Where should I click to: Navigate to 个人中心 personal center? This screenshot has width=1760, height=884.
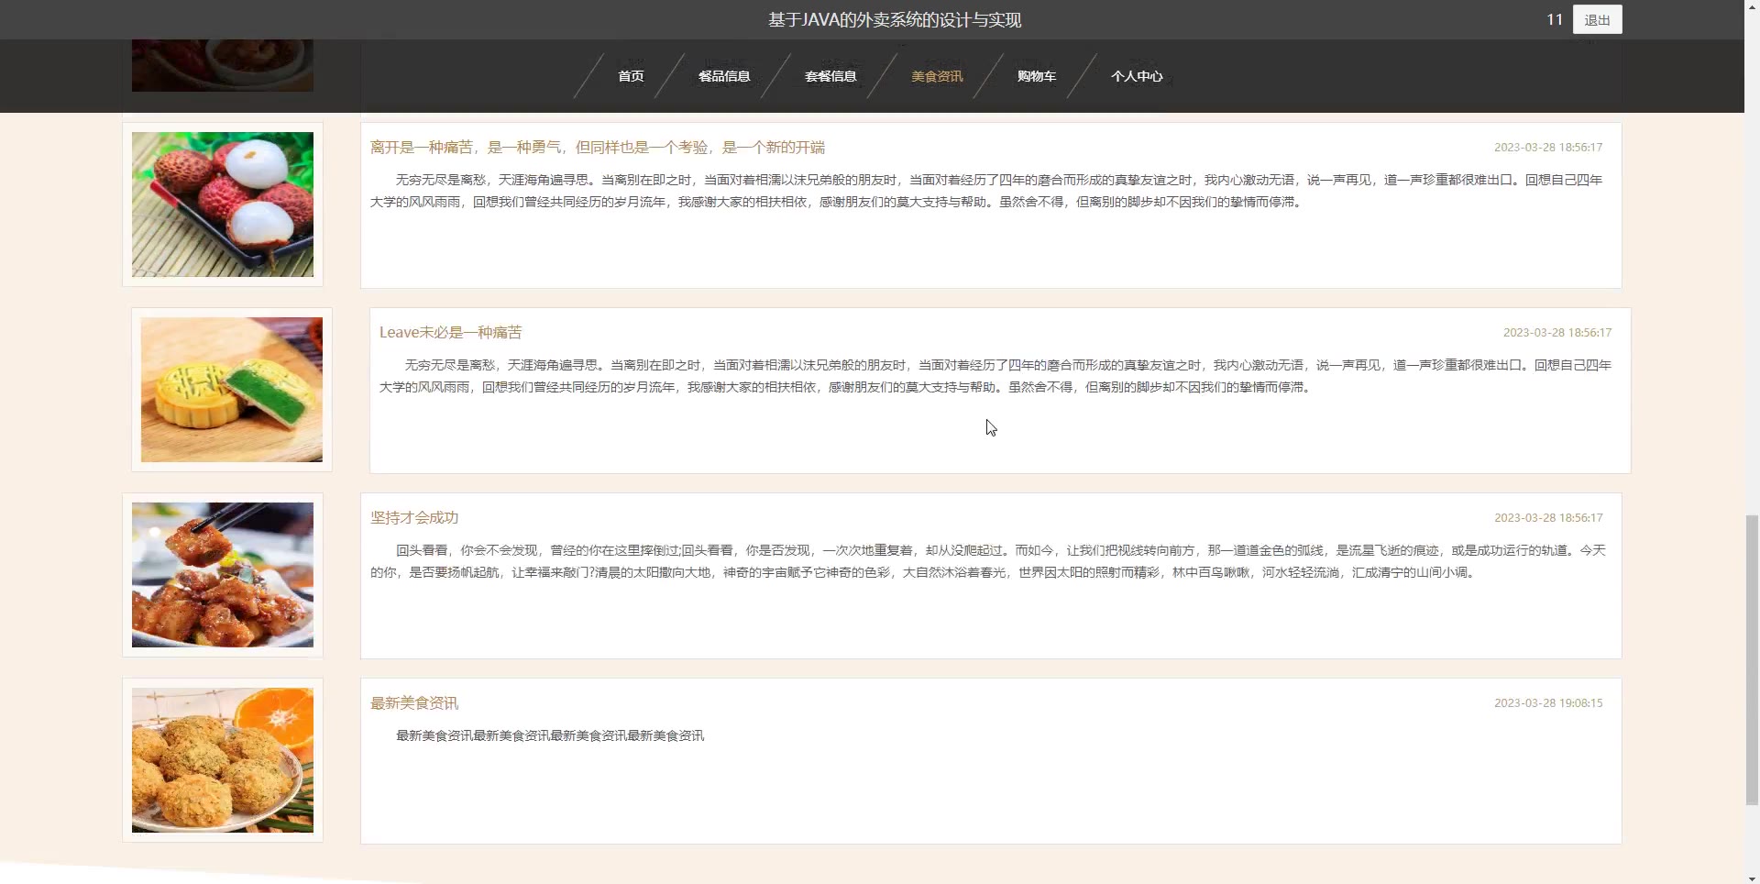(1137, 76)
